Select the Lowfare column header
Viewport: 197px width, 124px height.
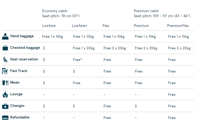coord(49,26)
